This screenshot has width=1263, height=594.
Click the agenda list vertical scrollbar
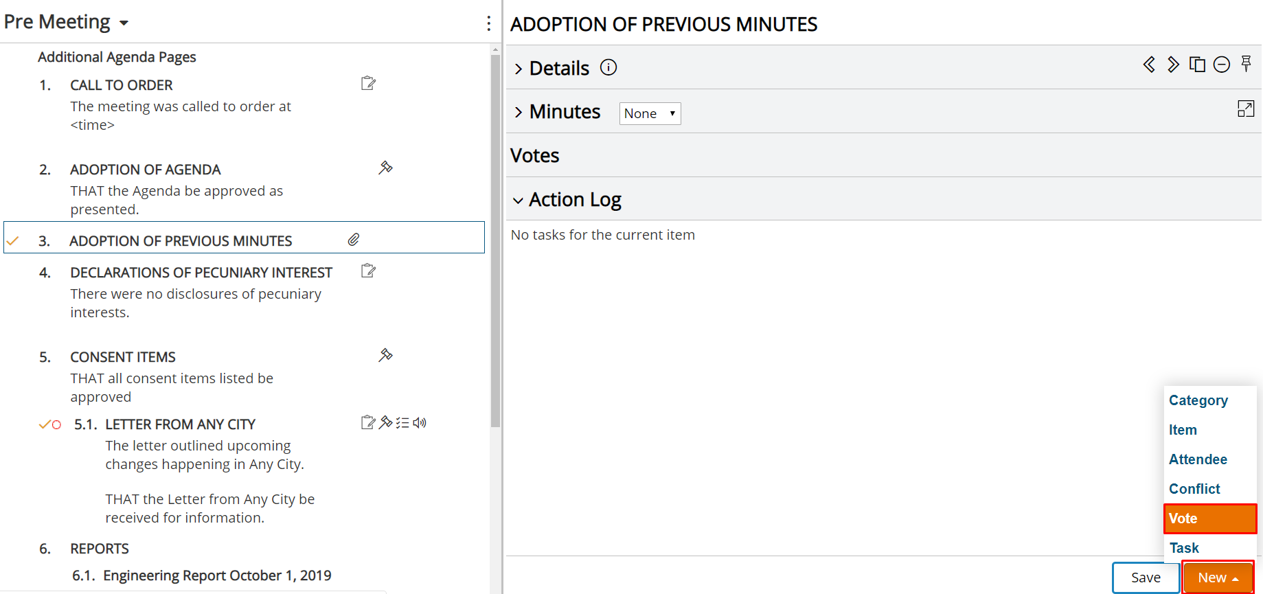pos(495,240)
